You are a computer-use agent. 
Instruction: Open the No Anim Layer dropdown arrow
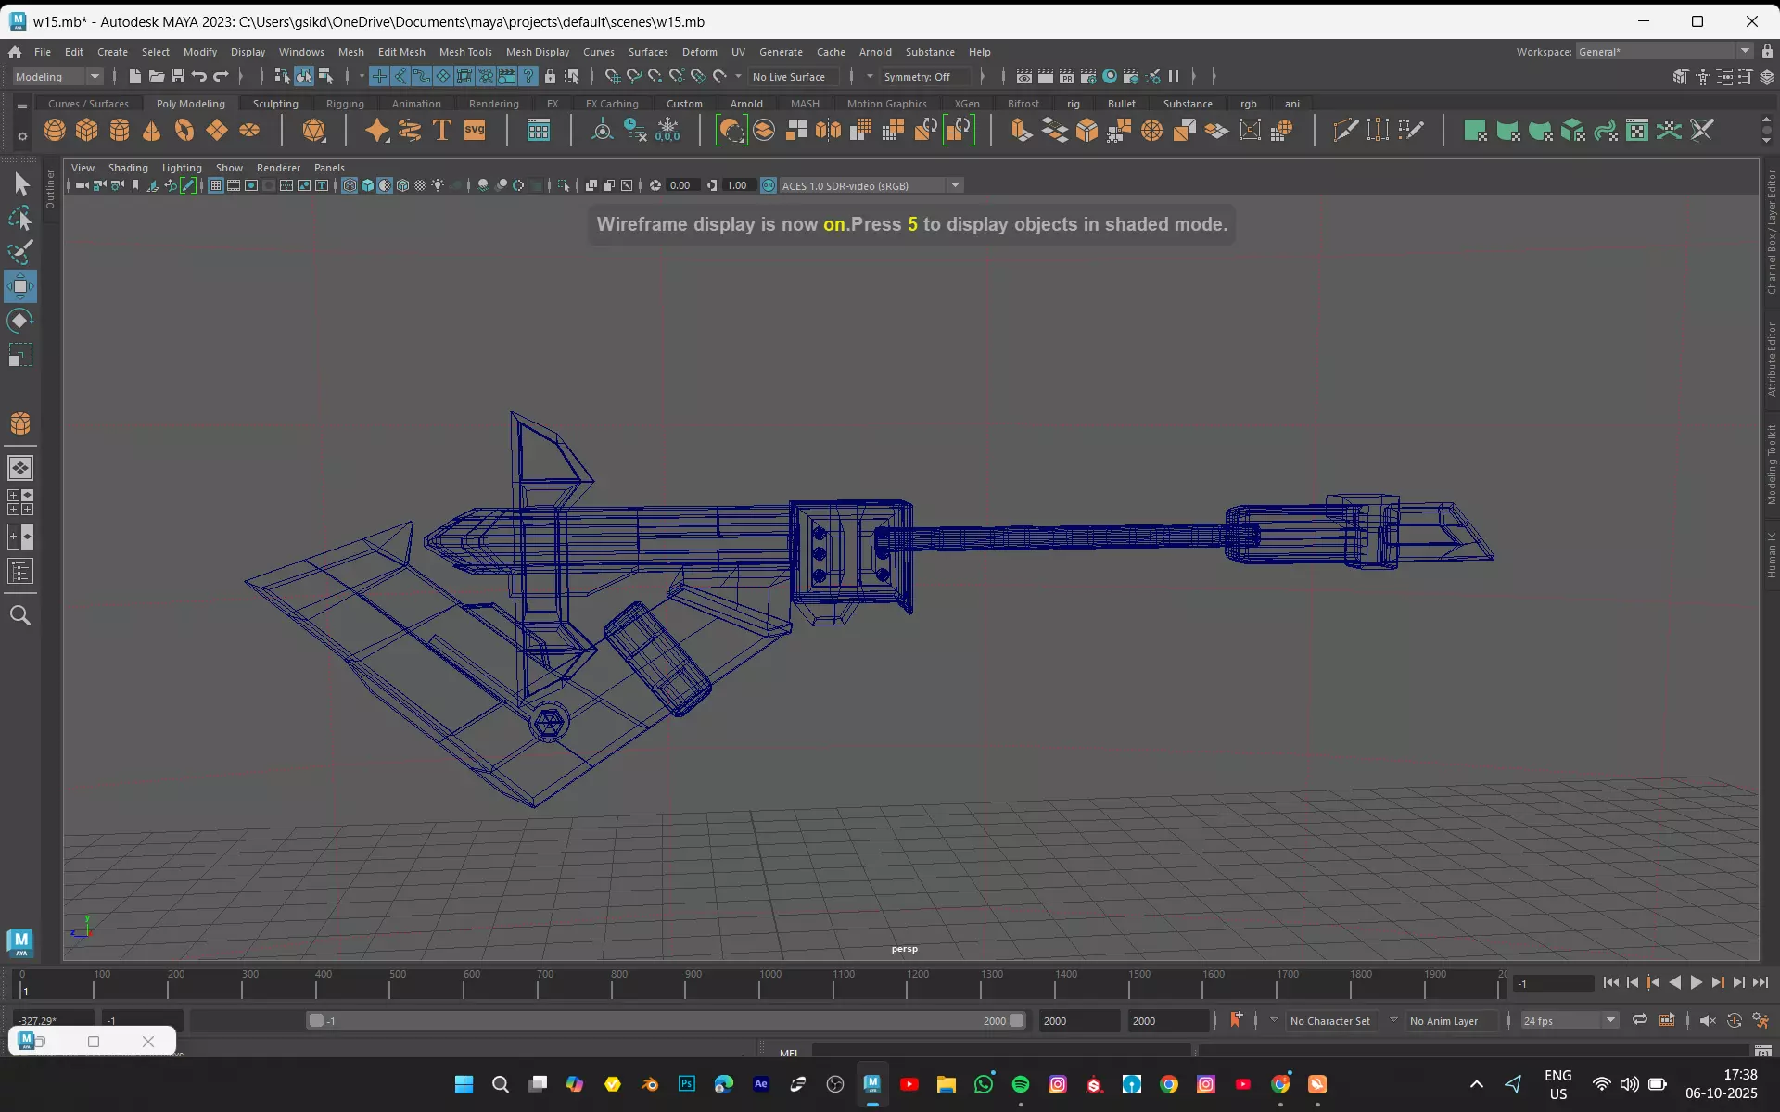point(1393,1020)
